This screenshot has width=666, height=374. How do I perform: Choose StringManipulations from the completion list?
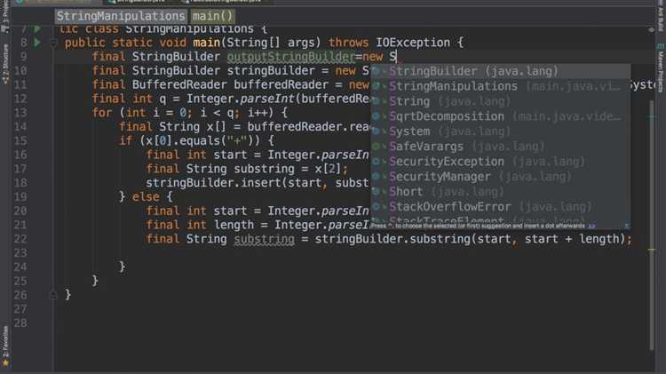[500, 86]
